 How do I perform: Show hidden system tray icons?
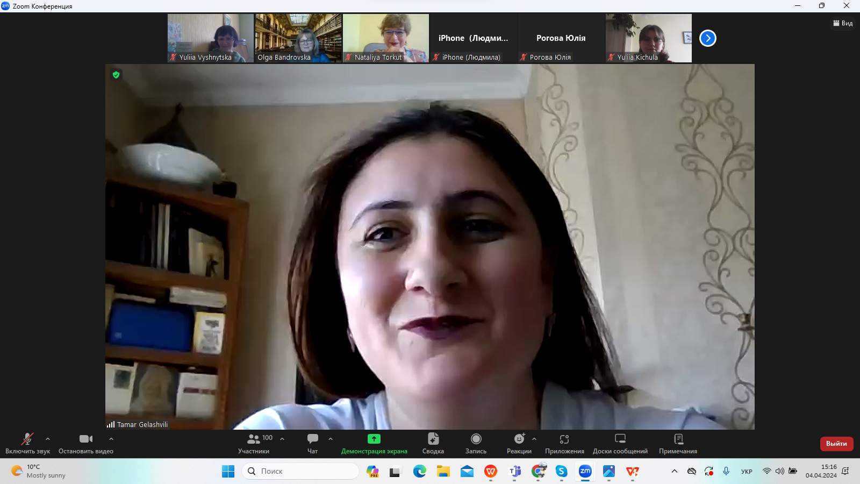pyautogui.click(x=674, y=471)
